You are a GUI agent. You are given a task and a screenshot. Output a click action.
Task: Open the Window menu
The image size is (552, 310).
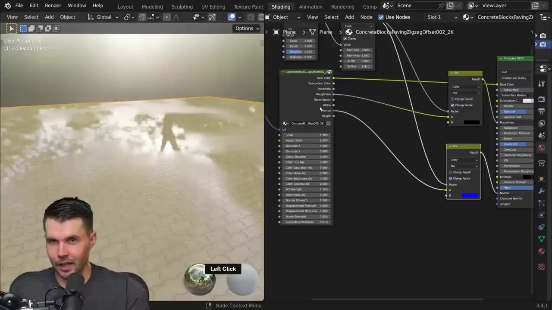(x=77, y=6)
